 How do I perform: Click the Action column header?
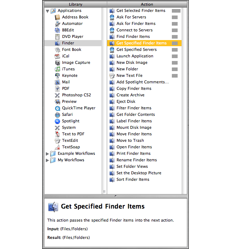tap(147, 4)
